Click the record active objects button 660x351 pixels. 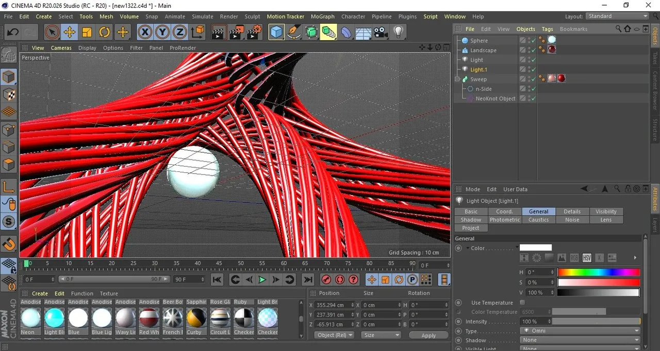point(326,279)
